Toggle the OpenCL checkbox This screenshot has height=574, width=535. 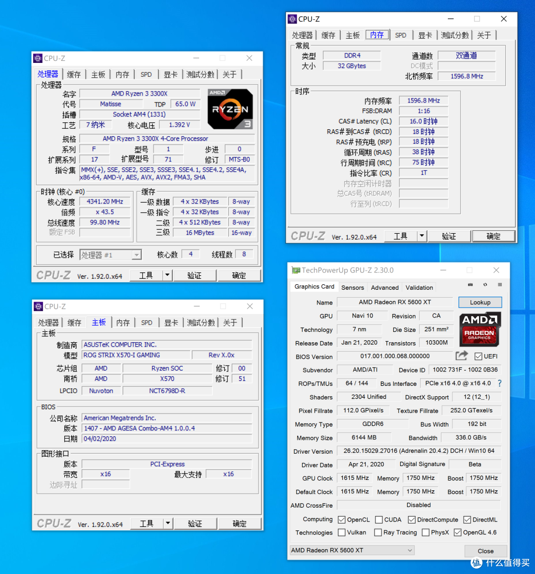pos(342,520)
